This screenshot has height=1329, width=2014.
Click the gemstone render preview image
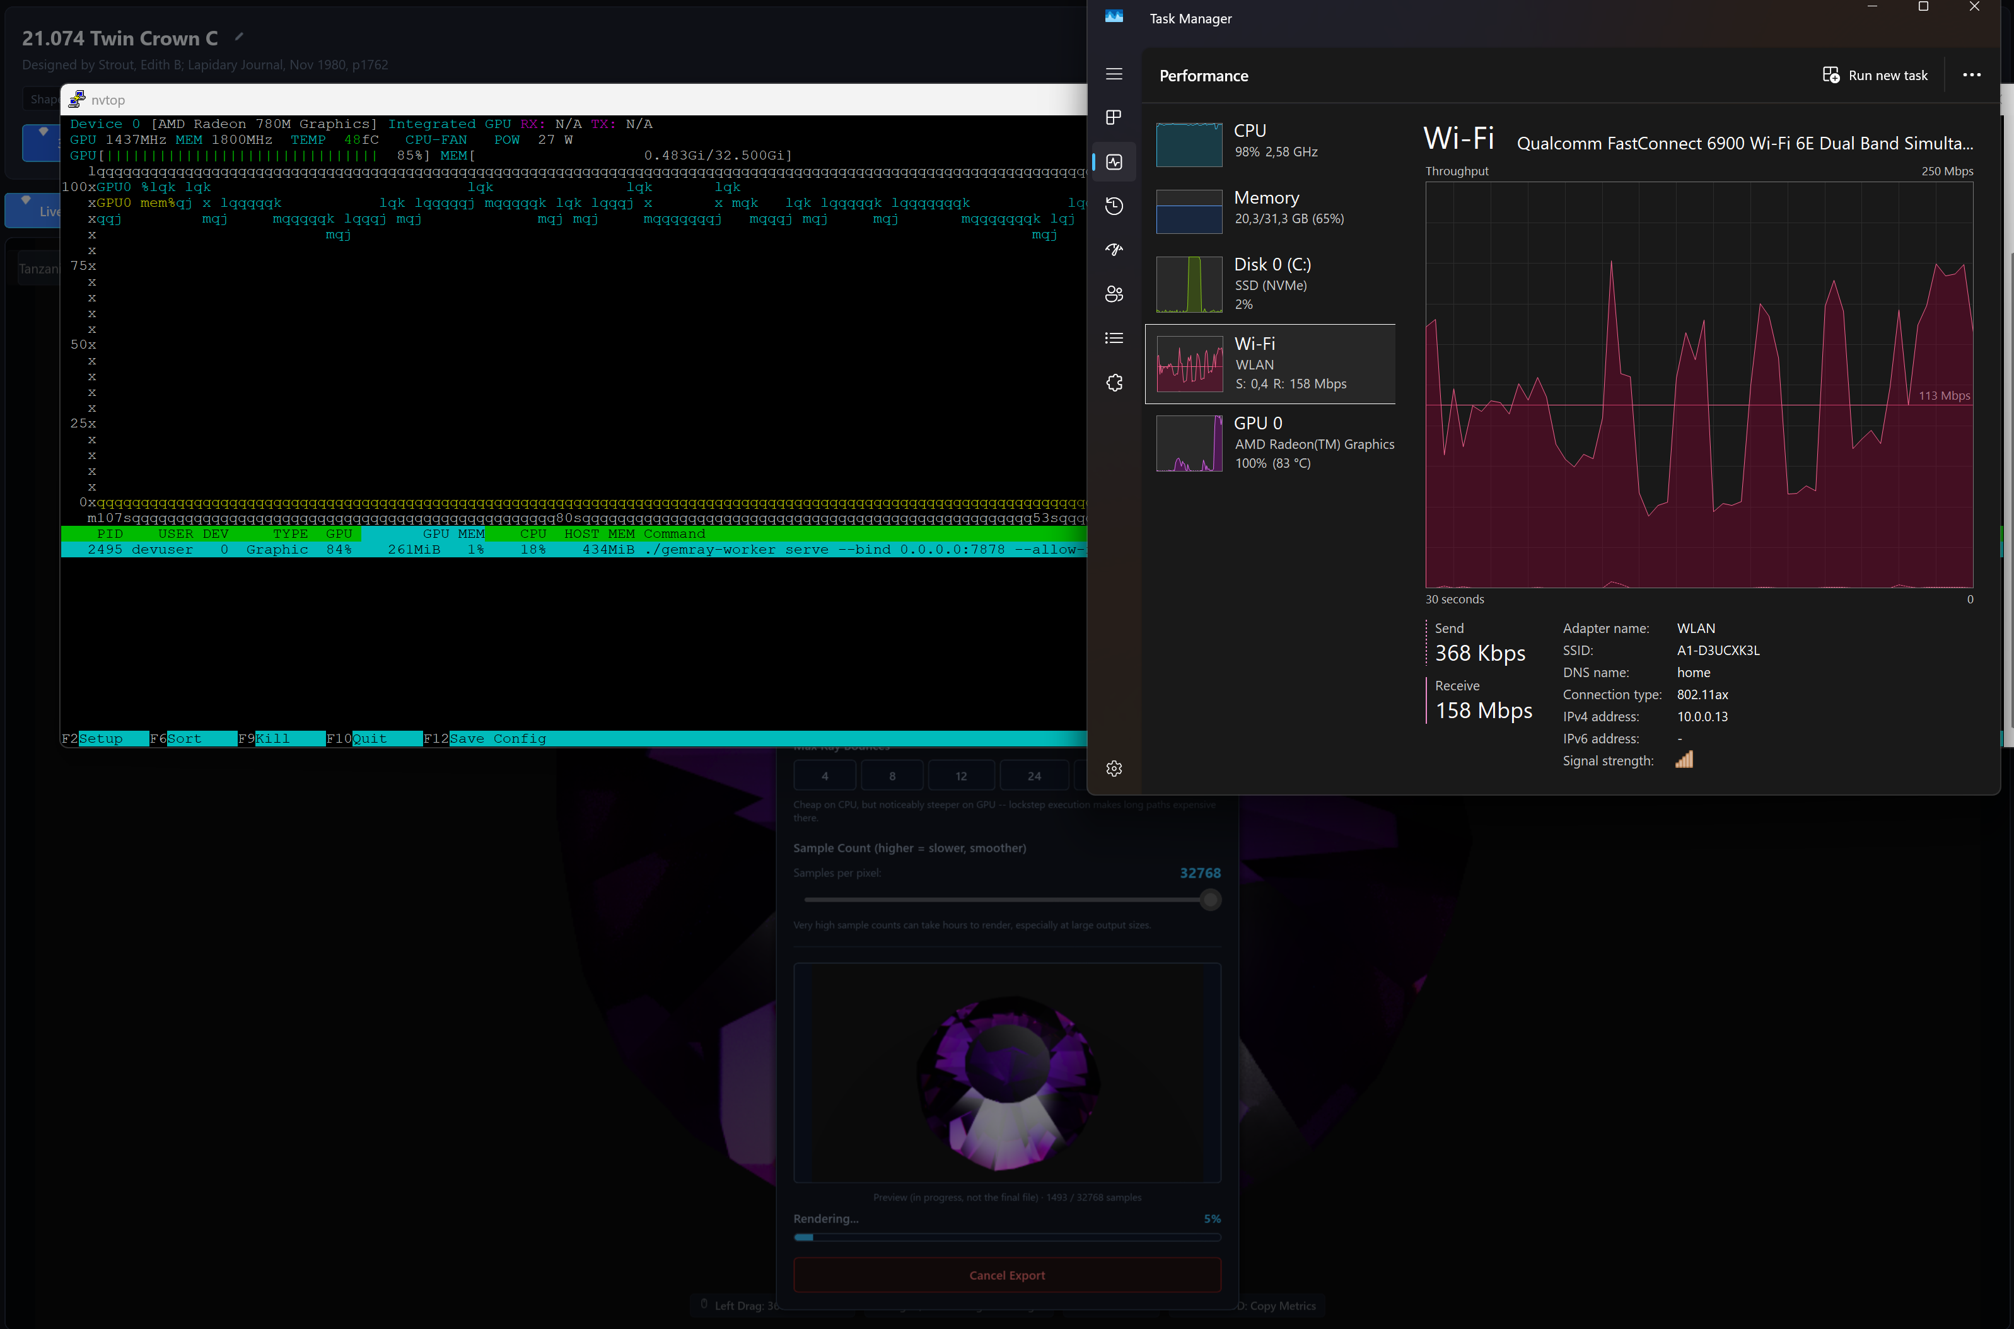pos(1007,1072)
